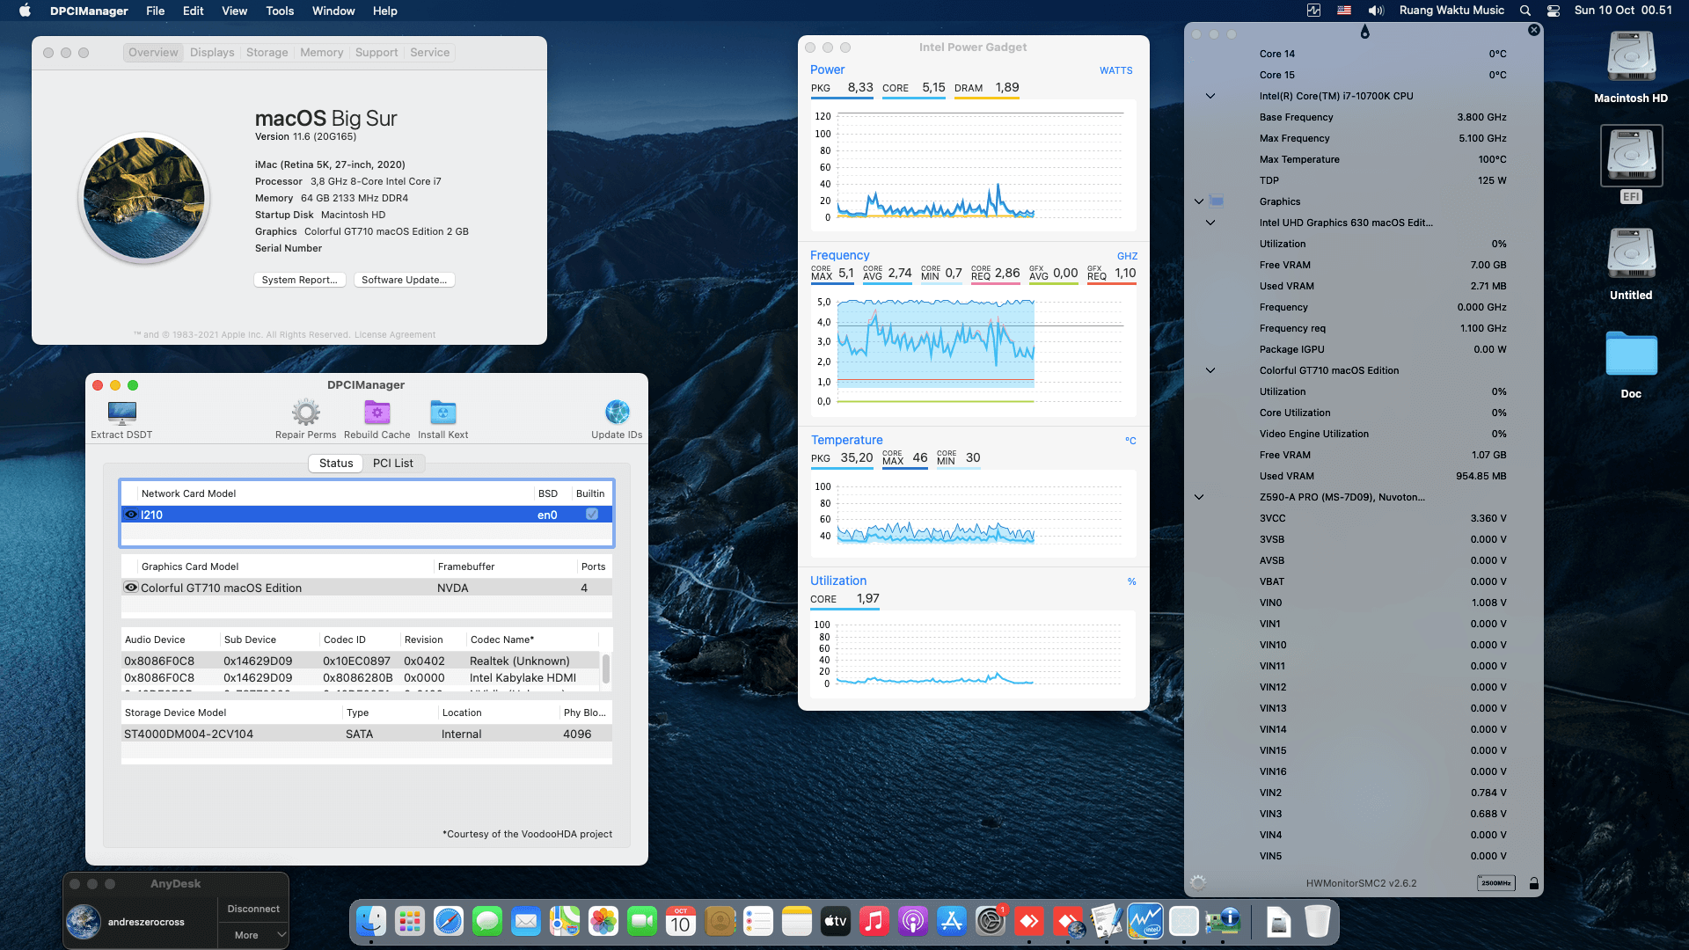The image size is (1689, 950).
Task: Open Mail from the dock
Action: click(525, 922)
